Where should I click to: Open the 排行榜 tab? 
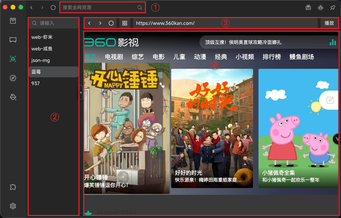tap(271, 57)
